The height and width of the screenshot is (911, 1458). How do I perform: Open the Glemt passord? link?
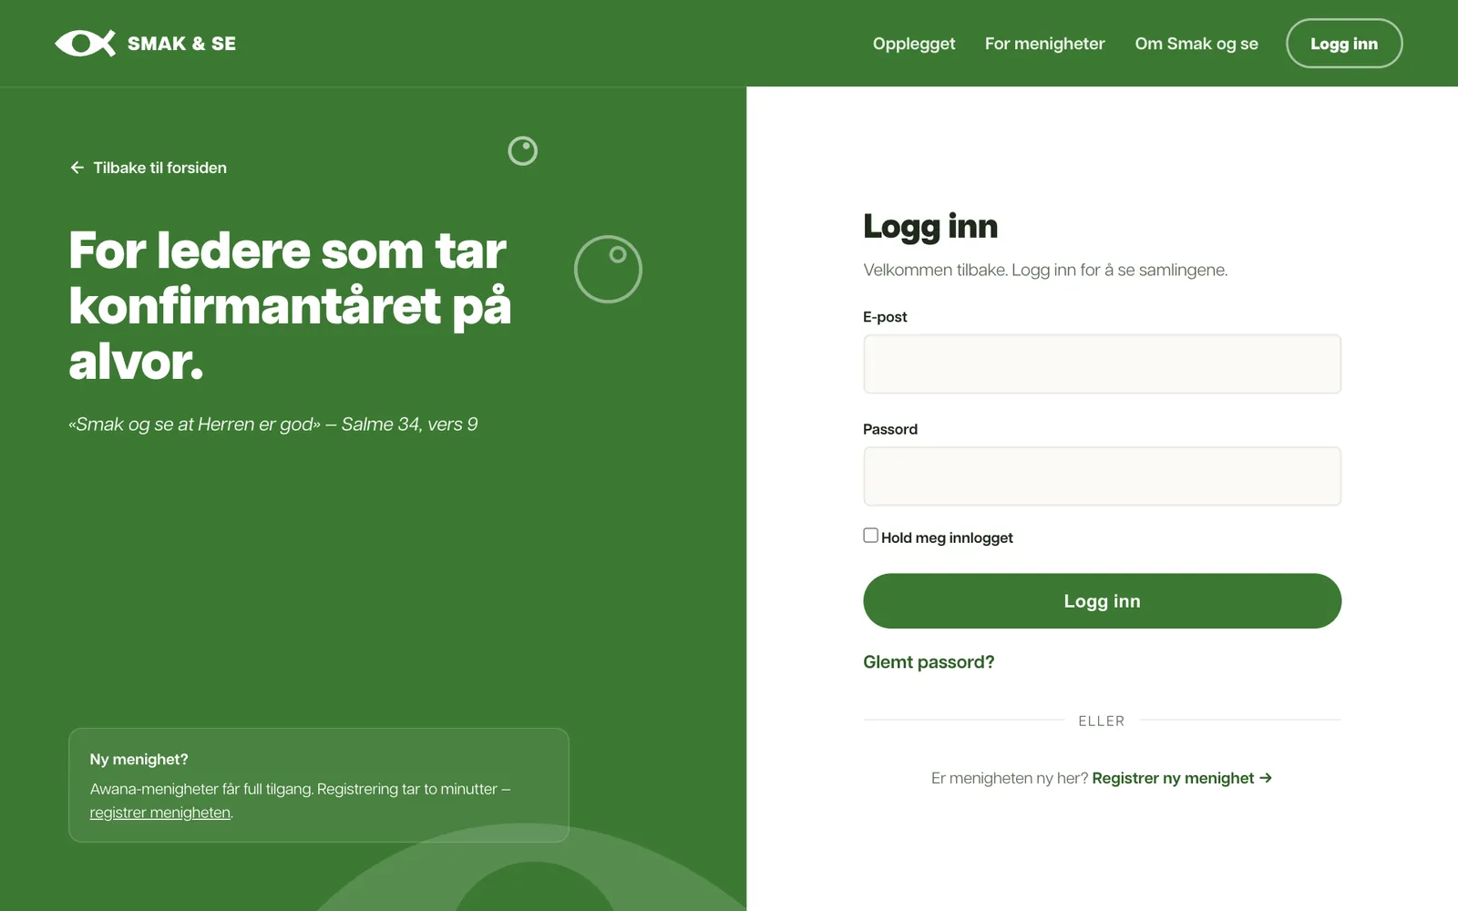click(929, 662)
